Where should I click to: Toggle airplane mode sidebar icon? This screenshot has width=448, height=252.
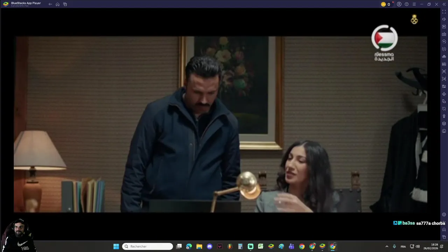(x=444, y=94)
